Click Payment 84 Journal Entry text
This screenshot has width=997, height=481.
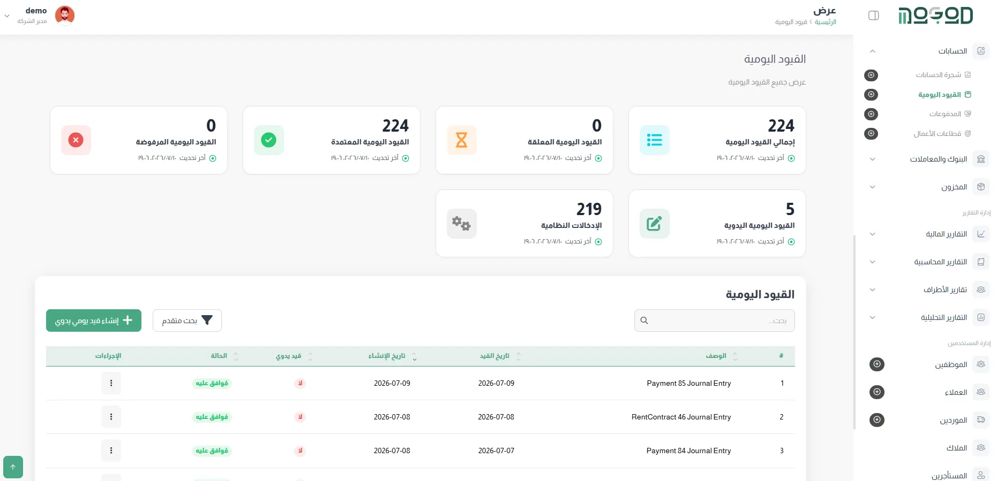689,451
